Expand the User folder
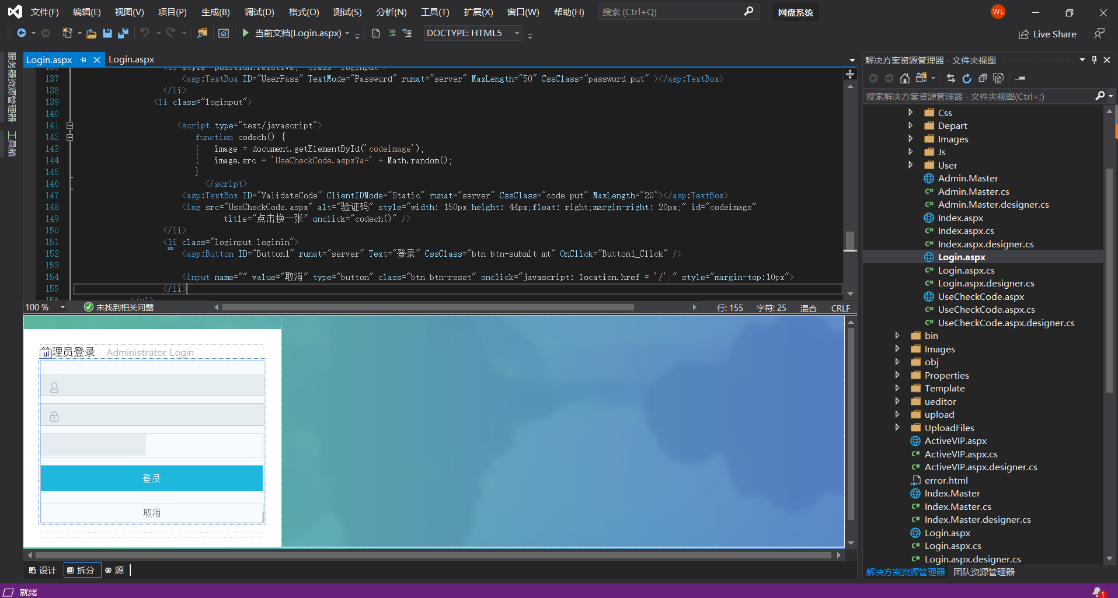This screenshot has height=598, width=1118. [910, 165]
